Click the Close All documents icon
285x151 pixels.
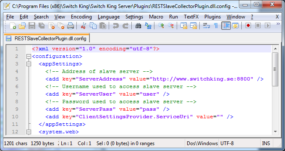[61, 26]
